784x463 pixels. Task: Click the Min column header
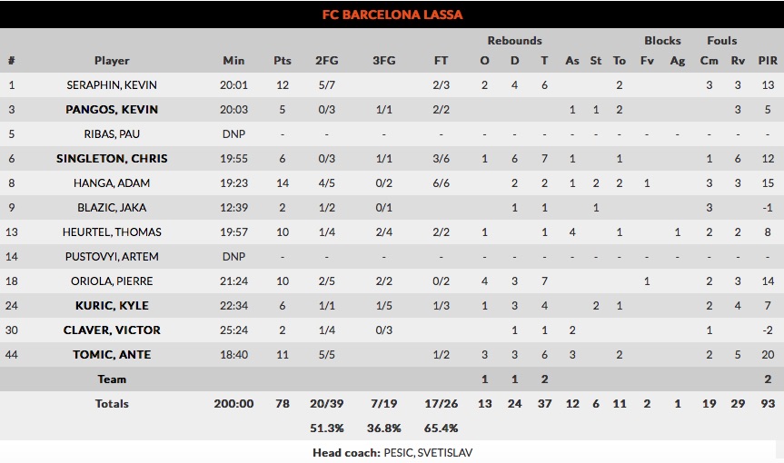pyautogui.click(x=233, y=61)
